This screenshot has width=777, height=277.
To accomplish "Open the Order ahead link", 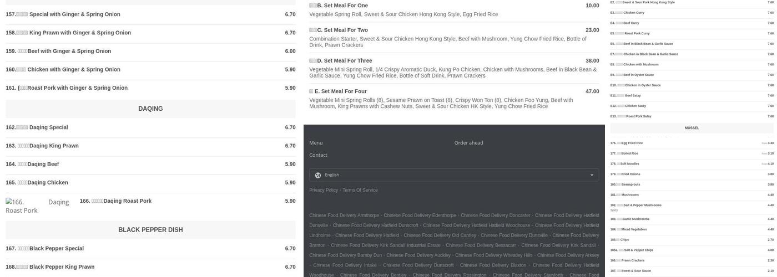I will (468, 143).
